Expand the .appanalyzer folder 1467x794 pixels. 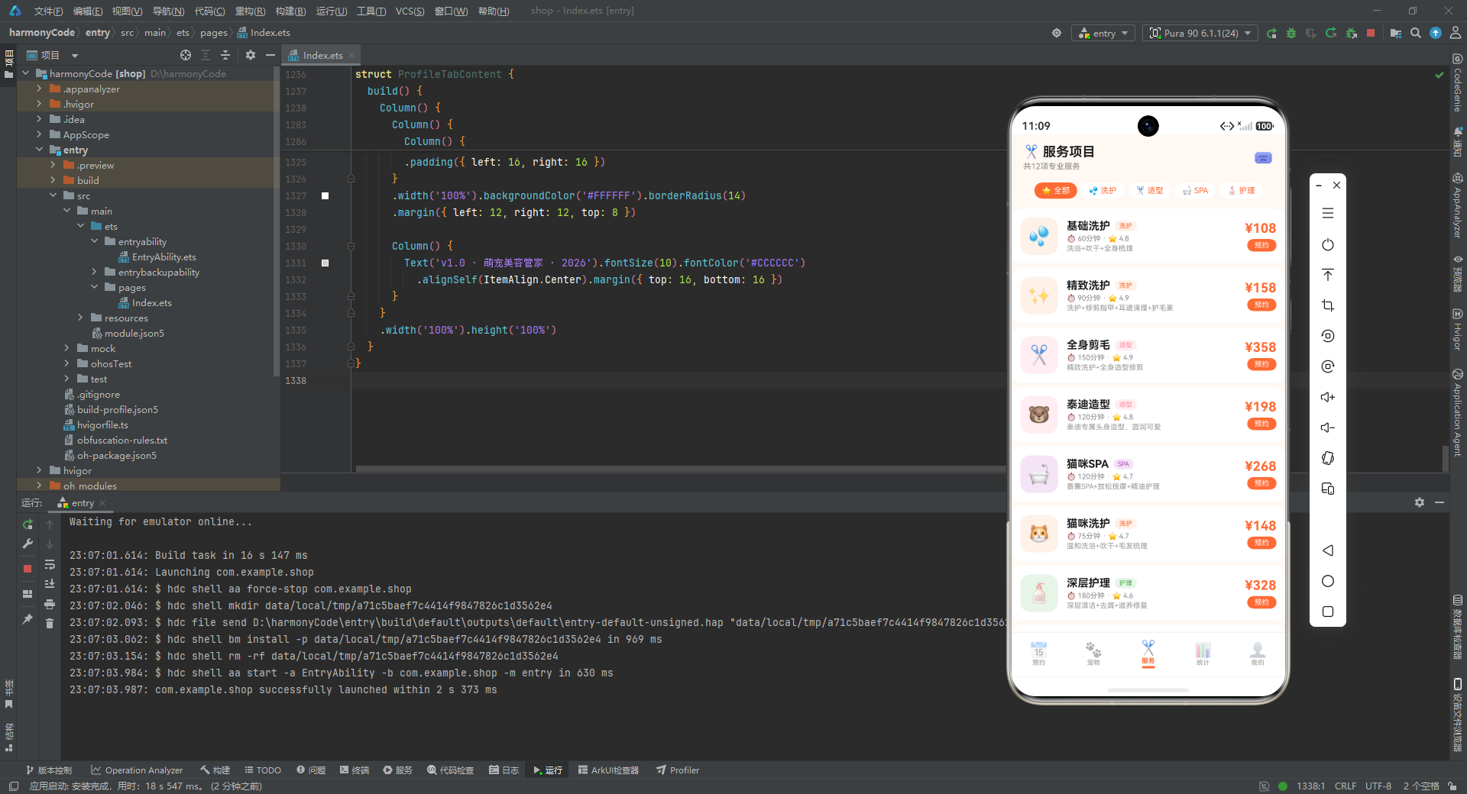coord(39,89)
